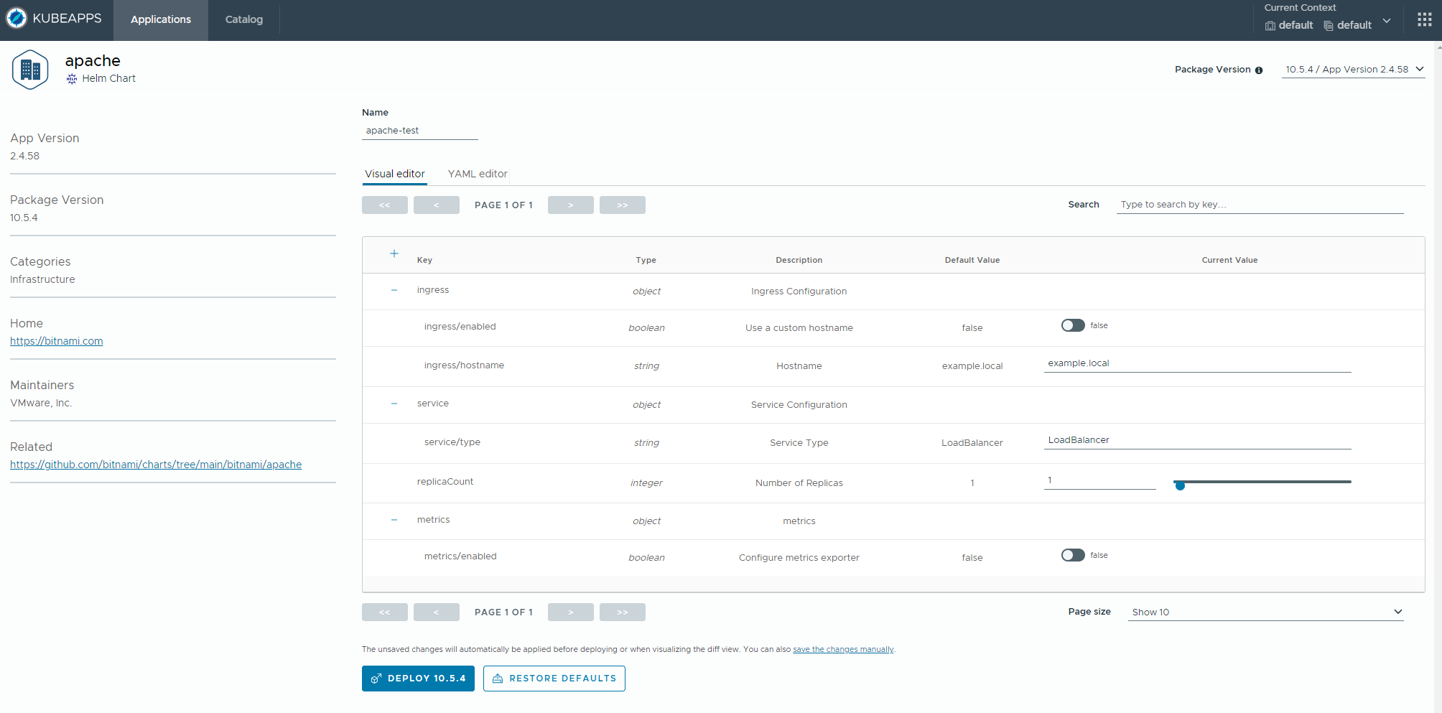This screenshot has width=1442, height=713.
Task: Open the Catalog menu item
Action: pyautogui.click(x=243, y=19)
